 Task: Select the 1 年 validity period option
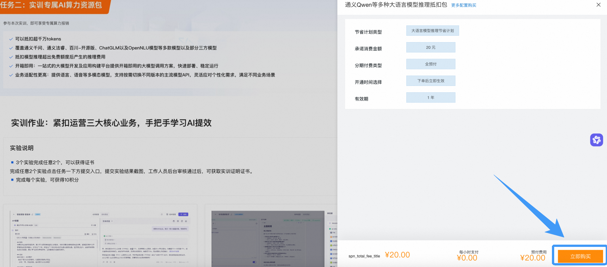point(431,97)
